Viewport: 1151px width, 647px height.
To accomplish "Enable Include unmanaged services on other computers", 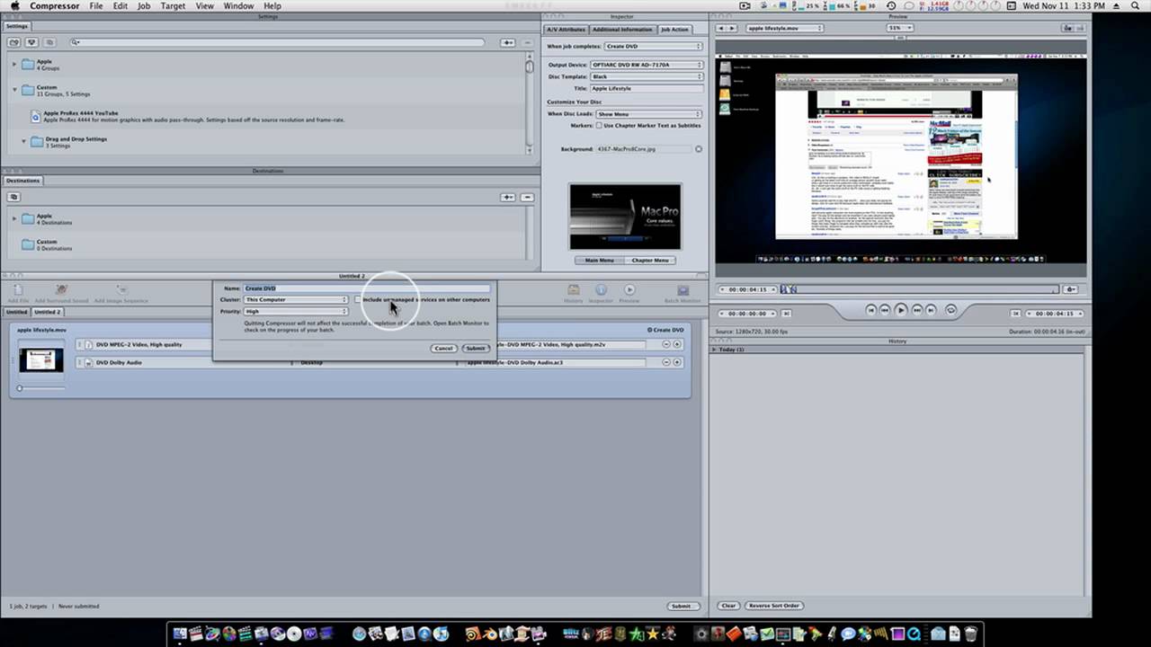I will point(358,299).
